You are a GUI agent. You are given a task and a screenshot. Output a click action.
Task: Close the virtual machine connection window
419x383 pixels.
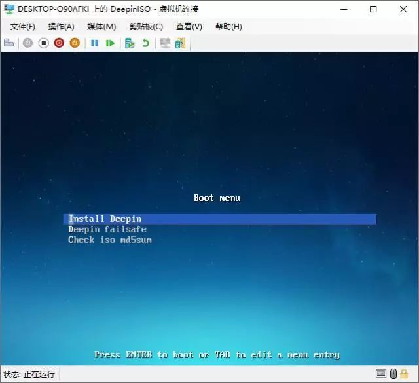point(403,9)
